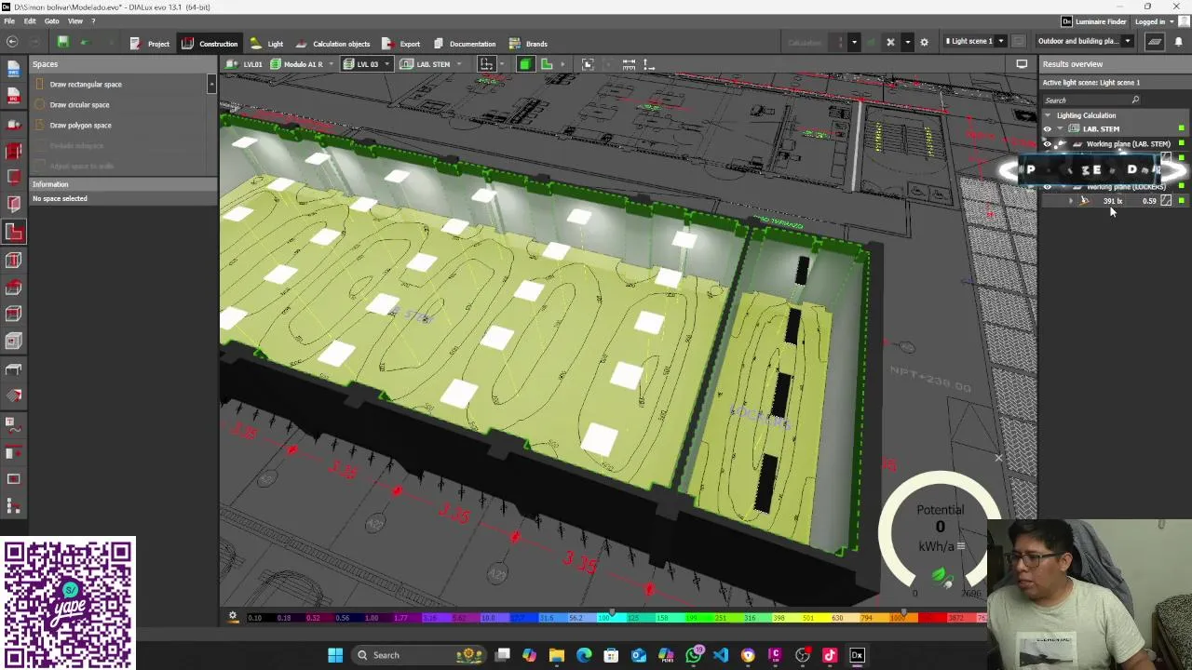Open the Brands tab
The height and width of the screenshot is (670, 1192).
click(x=528, y=43)
